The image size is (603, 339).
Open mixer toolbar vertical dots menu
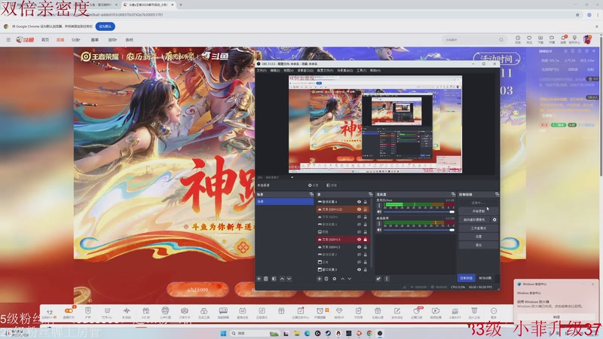(x=387, y=279)
